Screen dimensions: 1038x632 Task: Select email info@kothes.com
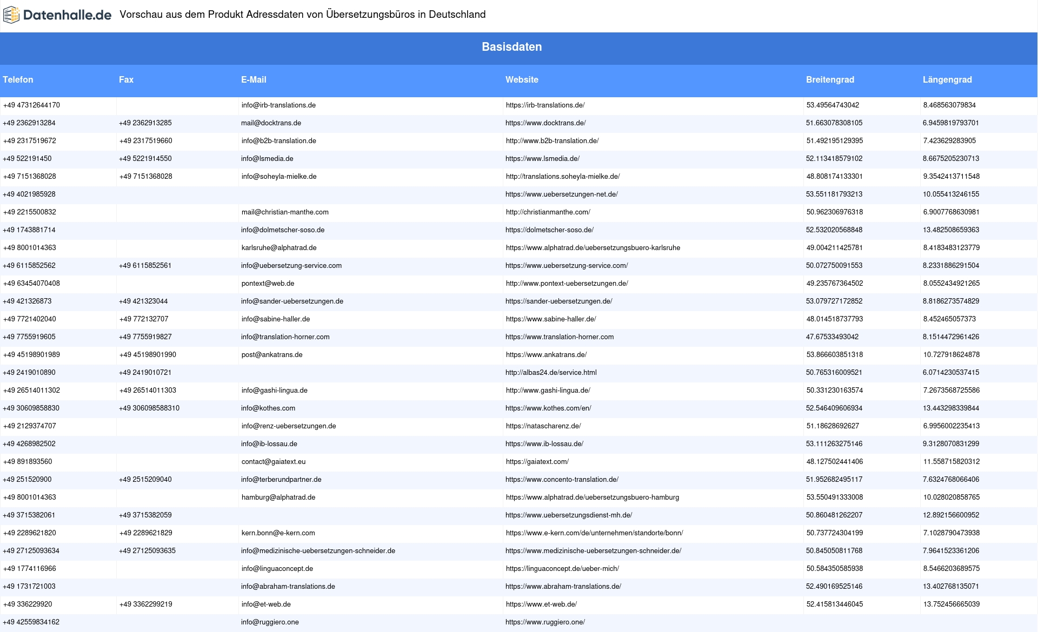click(268, 408)
